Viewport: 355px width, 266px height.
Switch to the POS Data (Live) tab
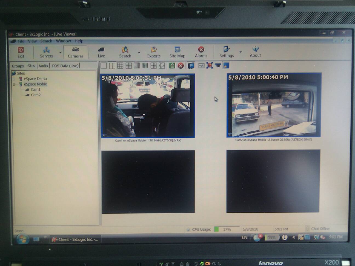[65, 66]
